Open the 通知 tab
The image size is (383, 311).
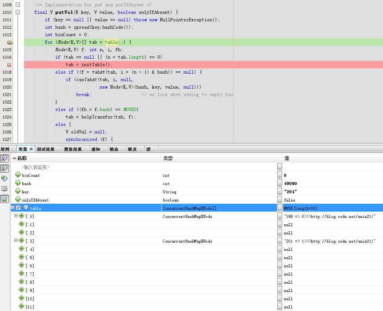[96, 149]
